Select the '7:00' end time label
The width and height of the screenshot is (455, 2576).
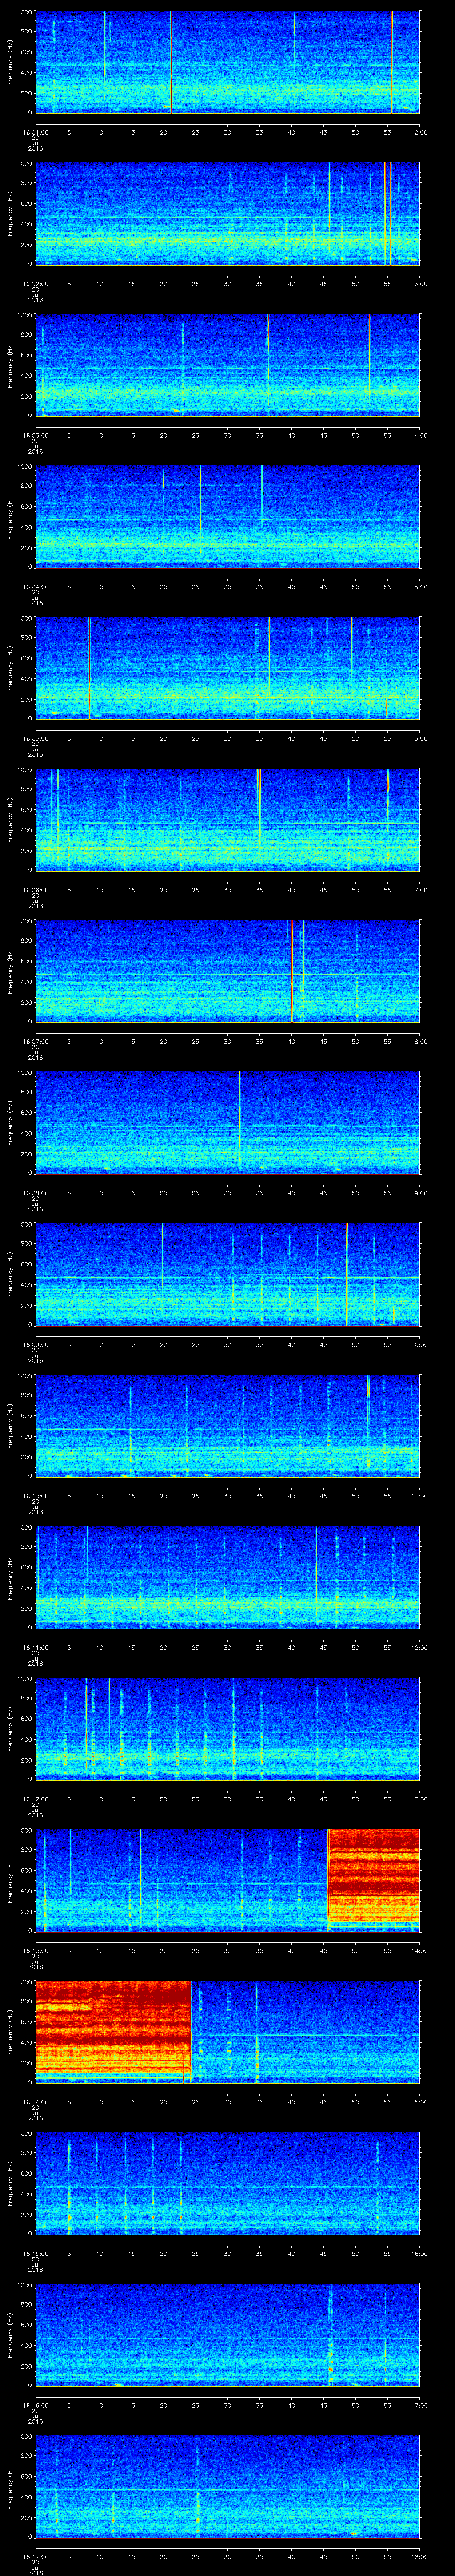pyautogui.click(x=420, y=890)
